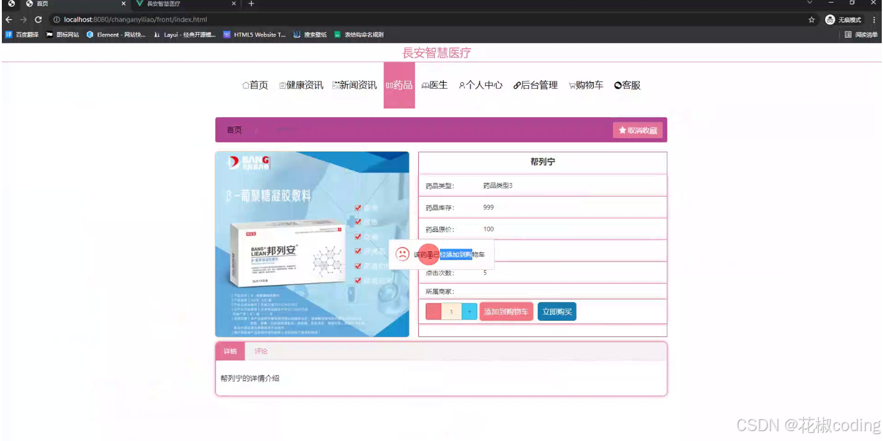Click the 药品类型3 value
Screen dimensions: 883x441
click(x=498, y=186)
